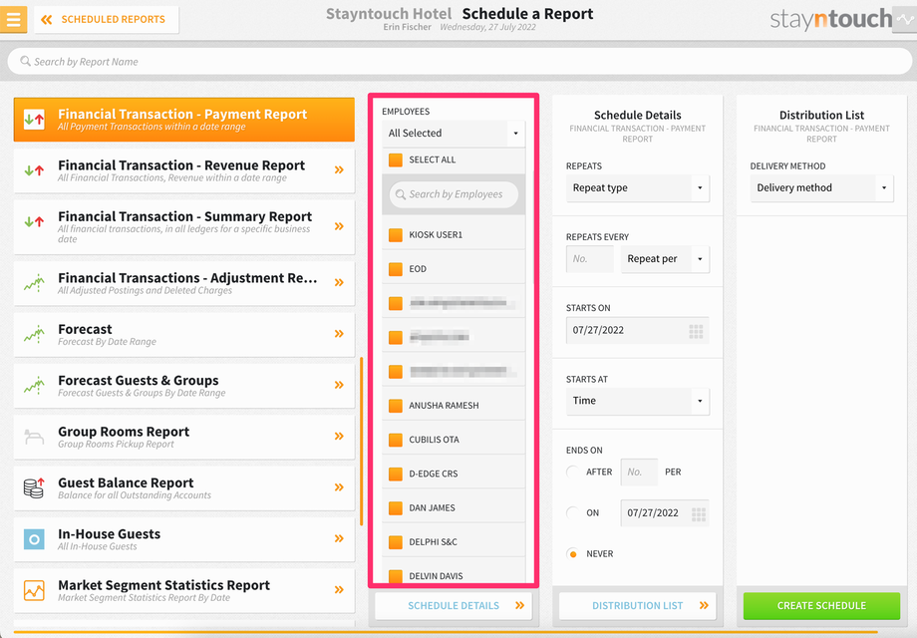The image size is (917, 638).
Task: Click the Ends On AFTER No. field
Action: [639, 472]
